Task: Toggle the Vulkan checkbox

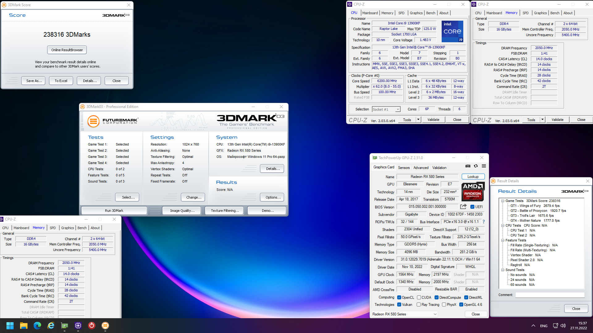Action: point(399,305)
